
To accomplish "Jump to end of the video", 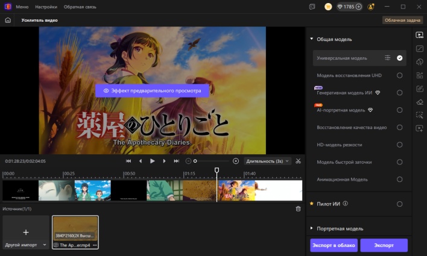I will click(x=177, y=161).
